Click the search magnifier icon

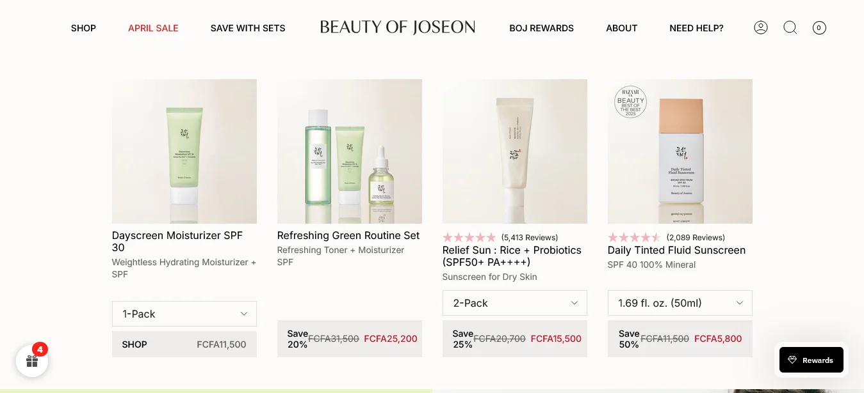click(790, 27)
